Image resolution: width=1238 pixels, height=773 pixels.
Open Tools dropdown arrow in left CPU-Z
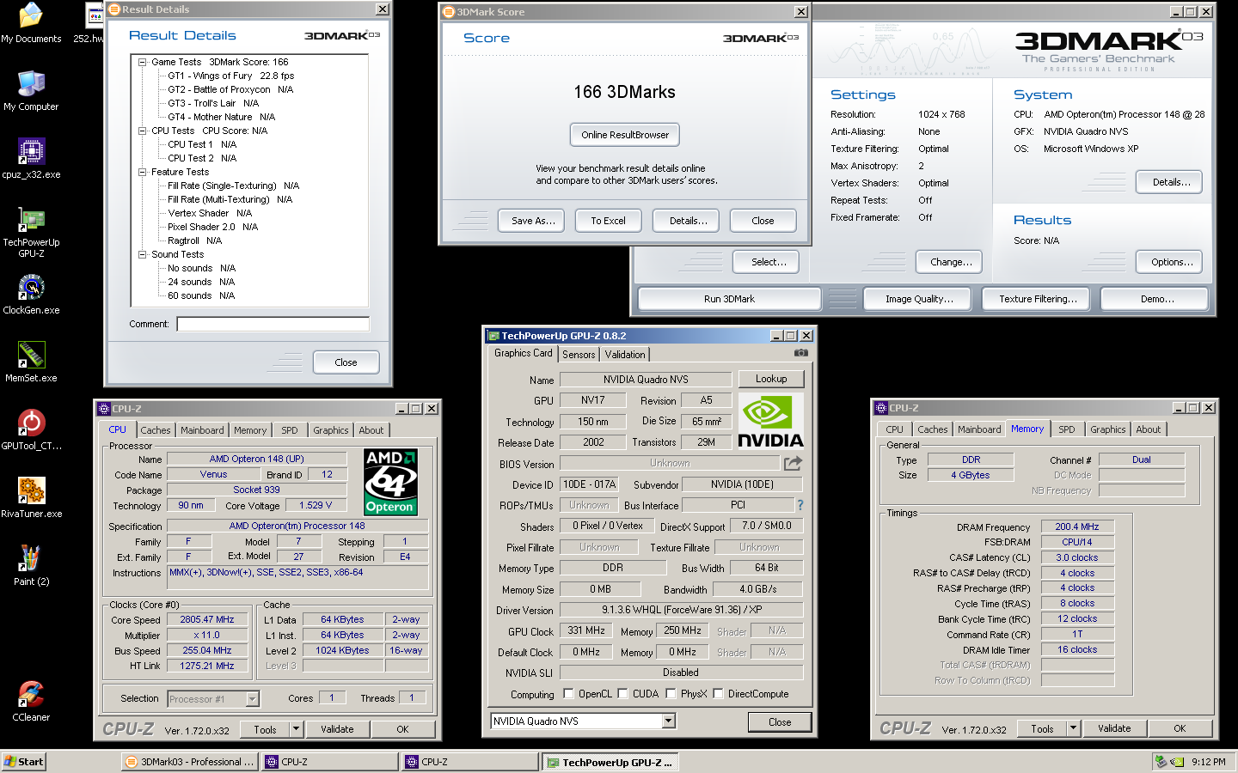tap(296, 729)
